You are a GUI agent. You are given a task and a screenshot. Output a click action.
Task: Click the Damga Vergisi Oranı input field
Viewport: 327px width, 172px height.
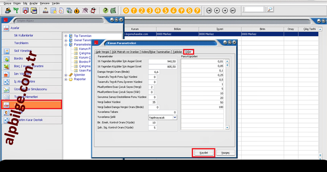coord(154,72)
